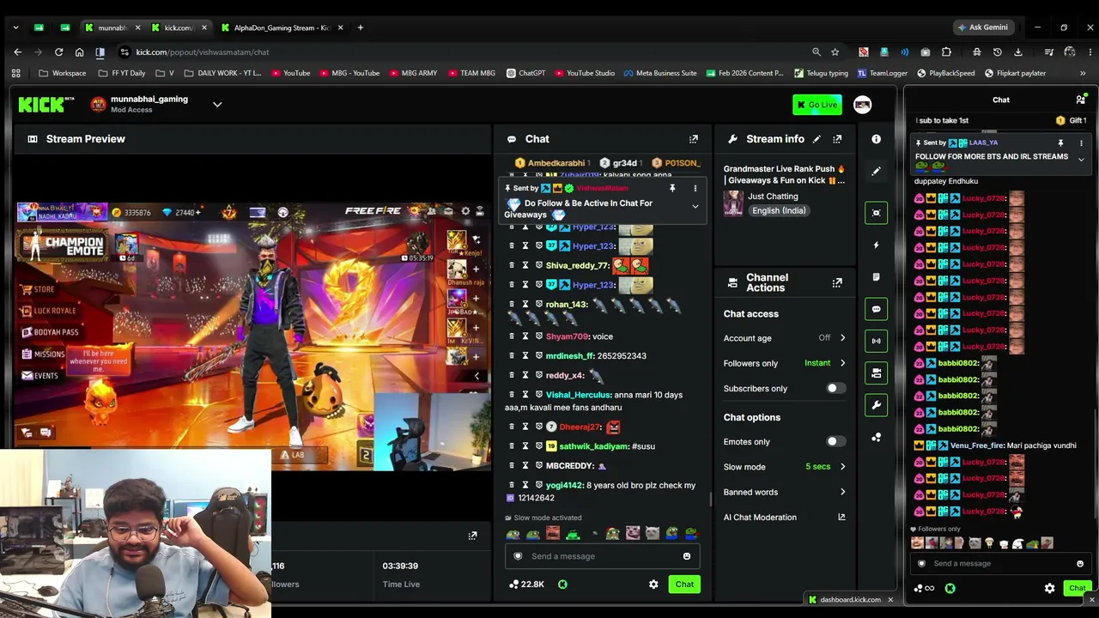Click username sathwik_kadiyam in chat
The width and height of the screenshot is (1099, 618).
point(594,446)
